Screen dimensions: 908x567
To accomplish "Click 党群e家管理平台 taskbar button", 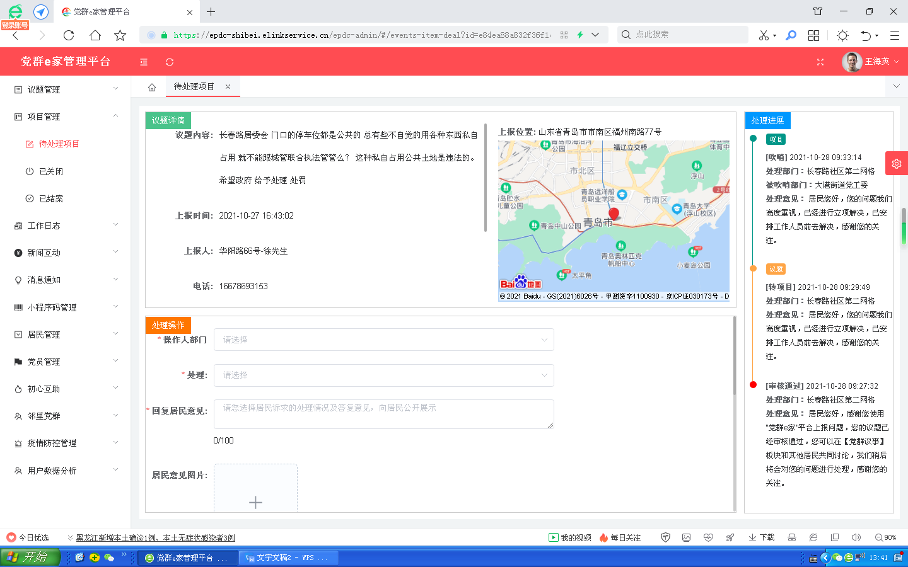I will [188, 558].
